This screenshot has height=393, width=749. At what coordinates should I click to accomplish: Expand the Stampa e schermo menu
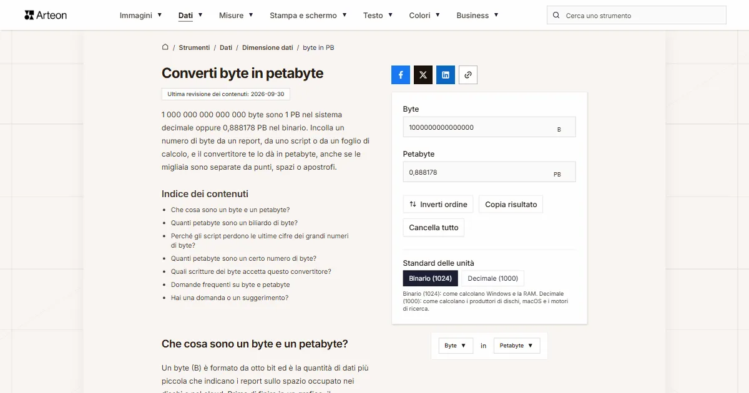click(308, 15)
